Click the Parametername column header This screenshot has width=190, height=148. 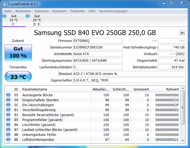(56, 89)
